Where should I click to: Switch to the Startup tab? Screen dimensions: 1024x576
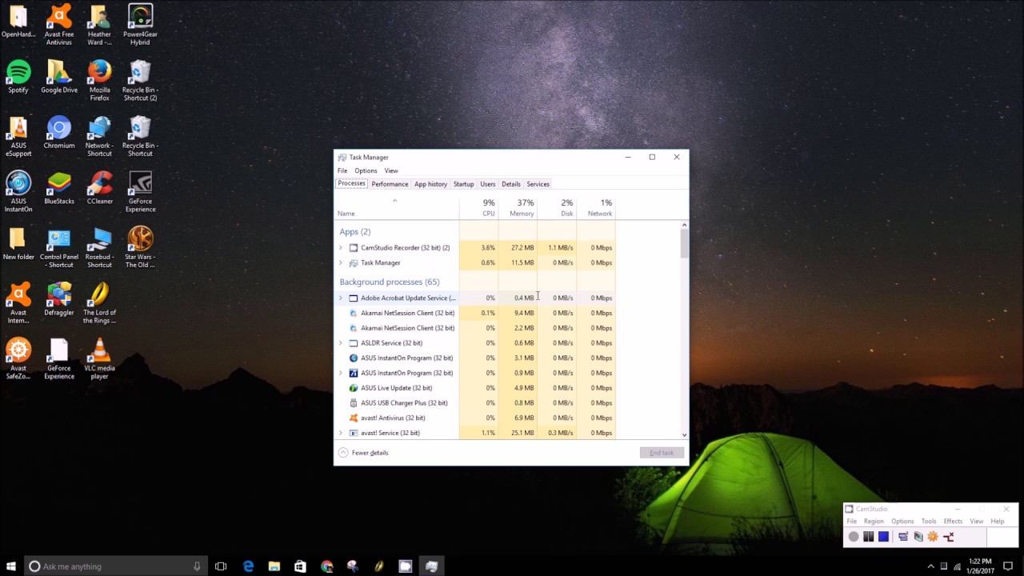[x=463, y=184]
